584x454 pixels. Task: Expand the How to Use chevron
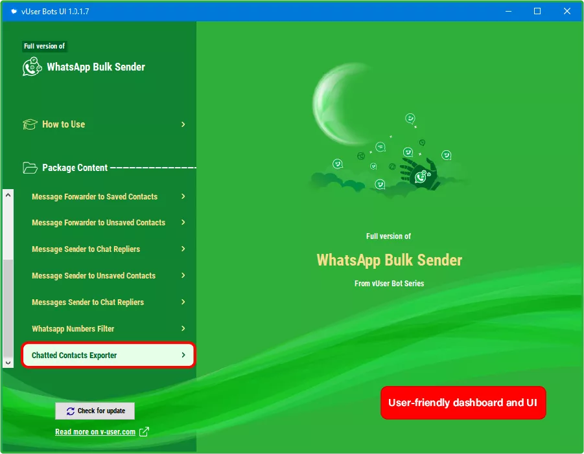click(x=183, y=124)
